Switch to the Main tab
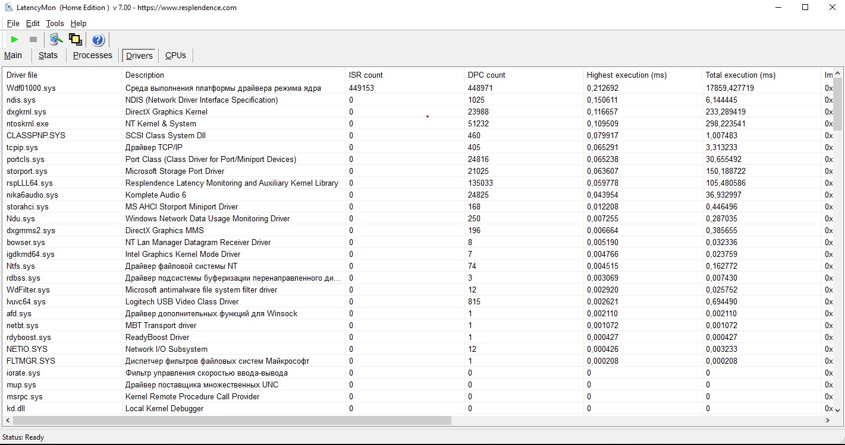 coord(13,55)
